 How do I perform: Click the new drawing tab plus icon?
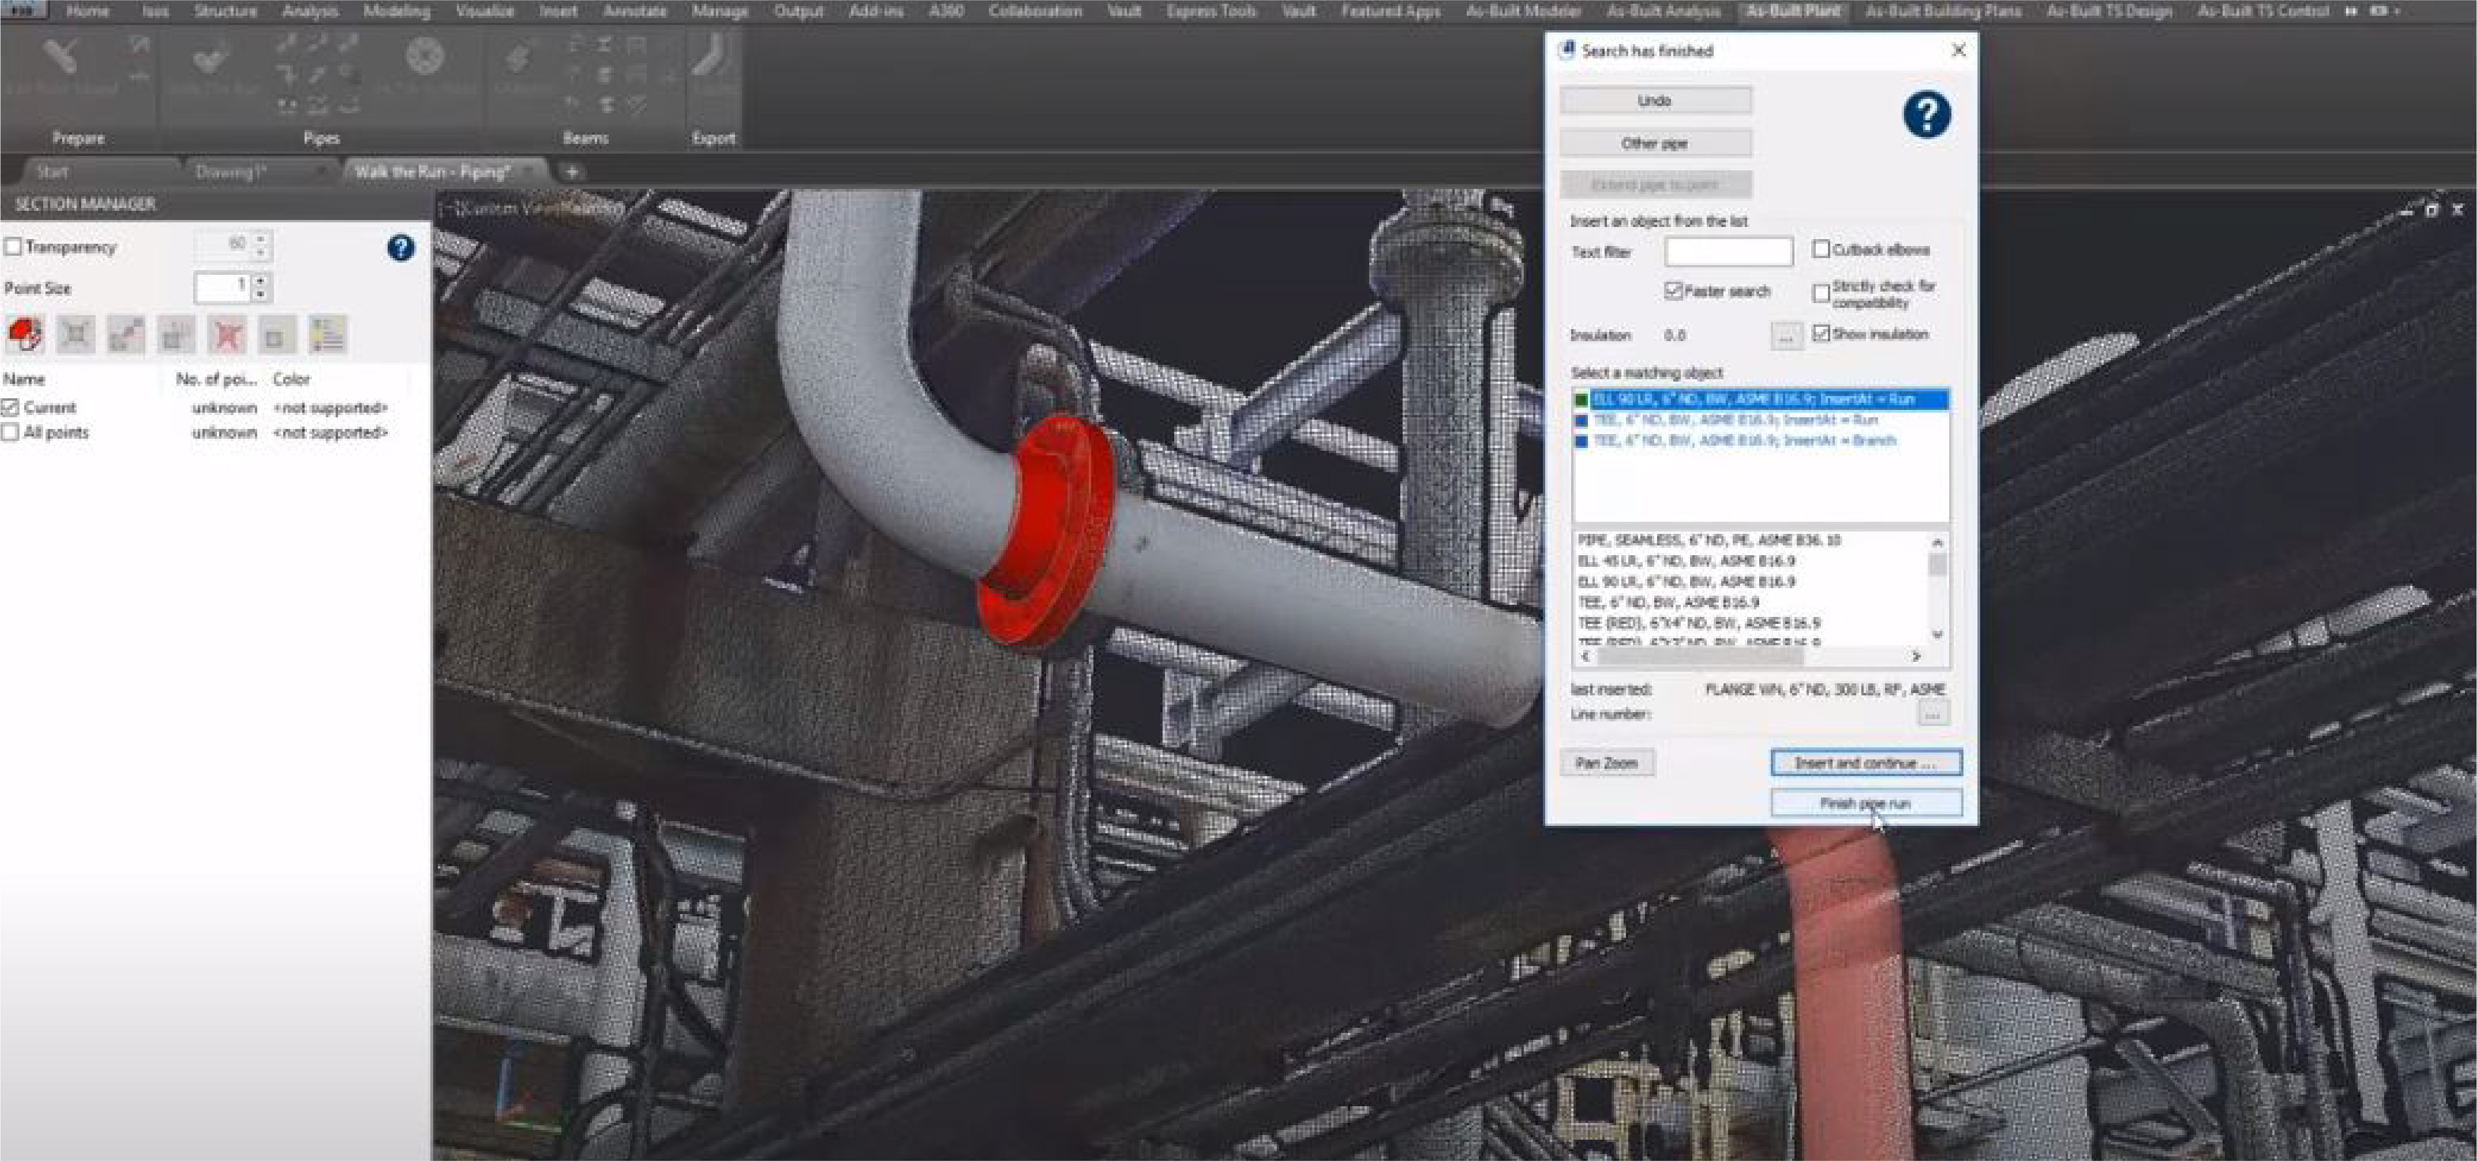pyautogui.click(x=572, y=172)
